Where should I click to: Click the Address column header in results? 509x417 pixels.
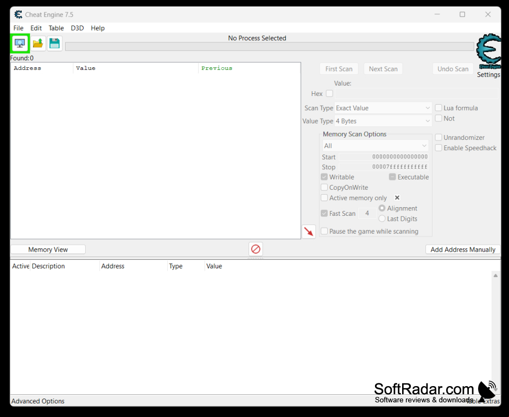(x=42, y=68)
